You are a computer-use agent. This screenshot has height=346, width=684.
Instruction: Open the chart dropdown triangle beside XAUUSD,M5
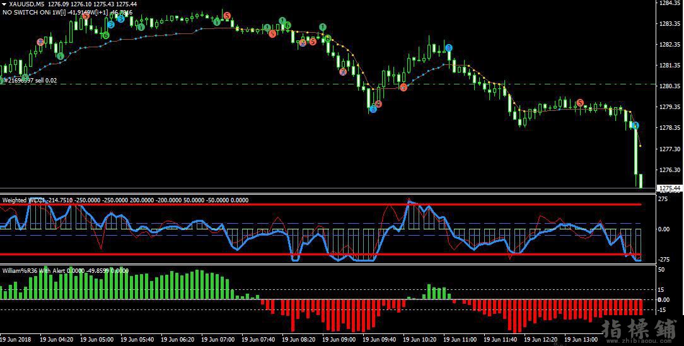point(4,4)
